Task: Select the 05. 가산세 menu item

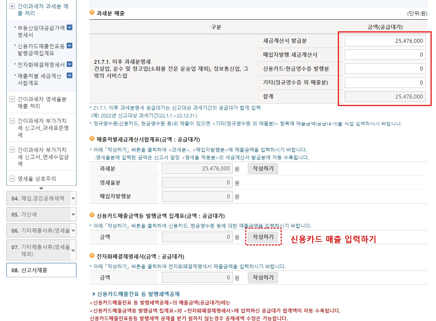Action: [x=41, y=214]
